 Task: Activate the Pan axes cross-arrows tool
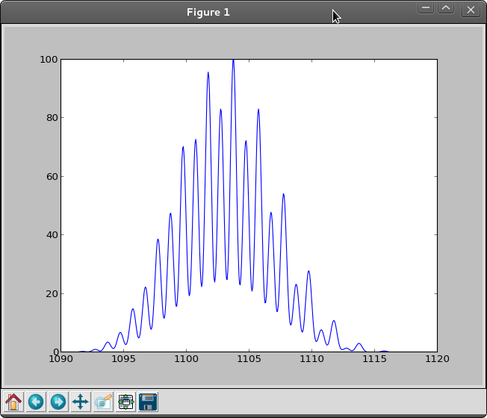[81, 402]
